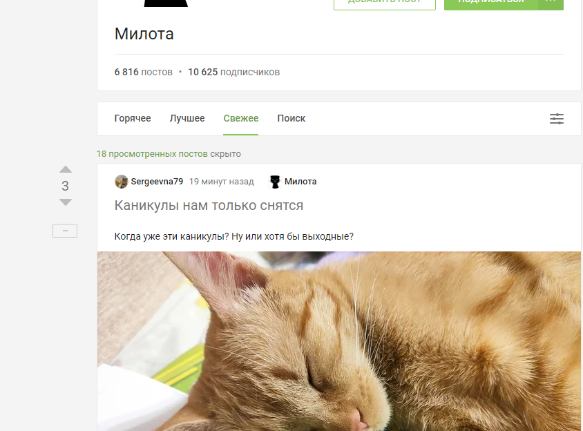This screenshot has width=583, height=431.
Task: Click the 19 минут назад timestamp
Action: 221,182
